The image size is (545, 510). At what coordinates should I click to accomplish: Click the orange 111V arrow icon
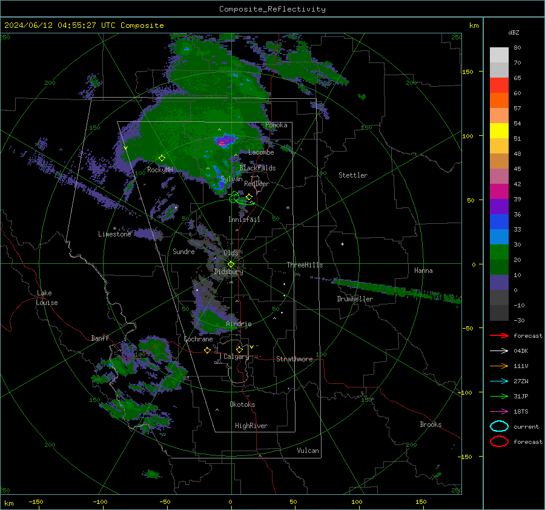(x=499, y=366)
